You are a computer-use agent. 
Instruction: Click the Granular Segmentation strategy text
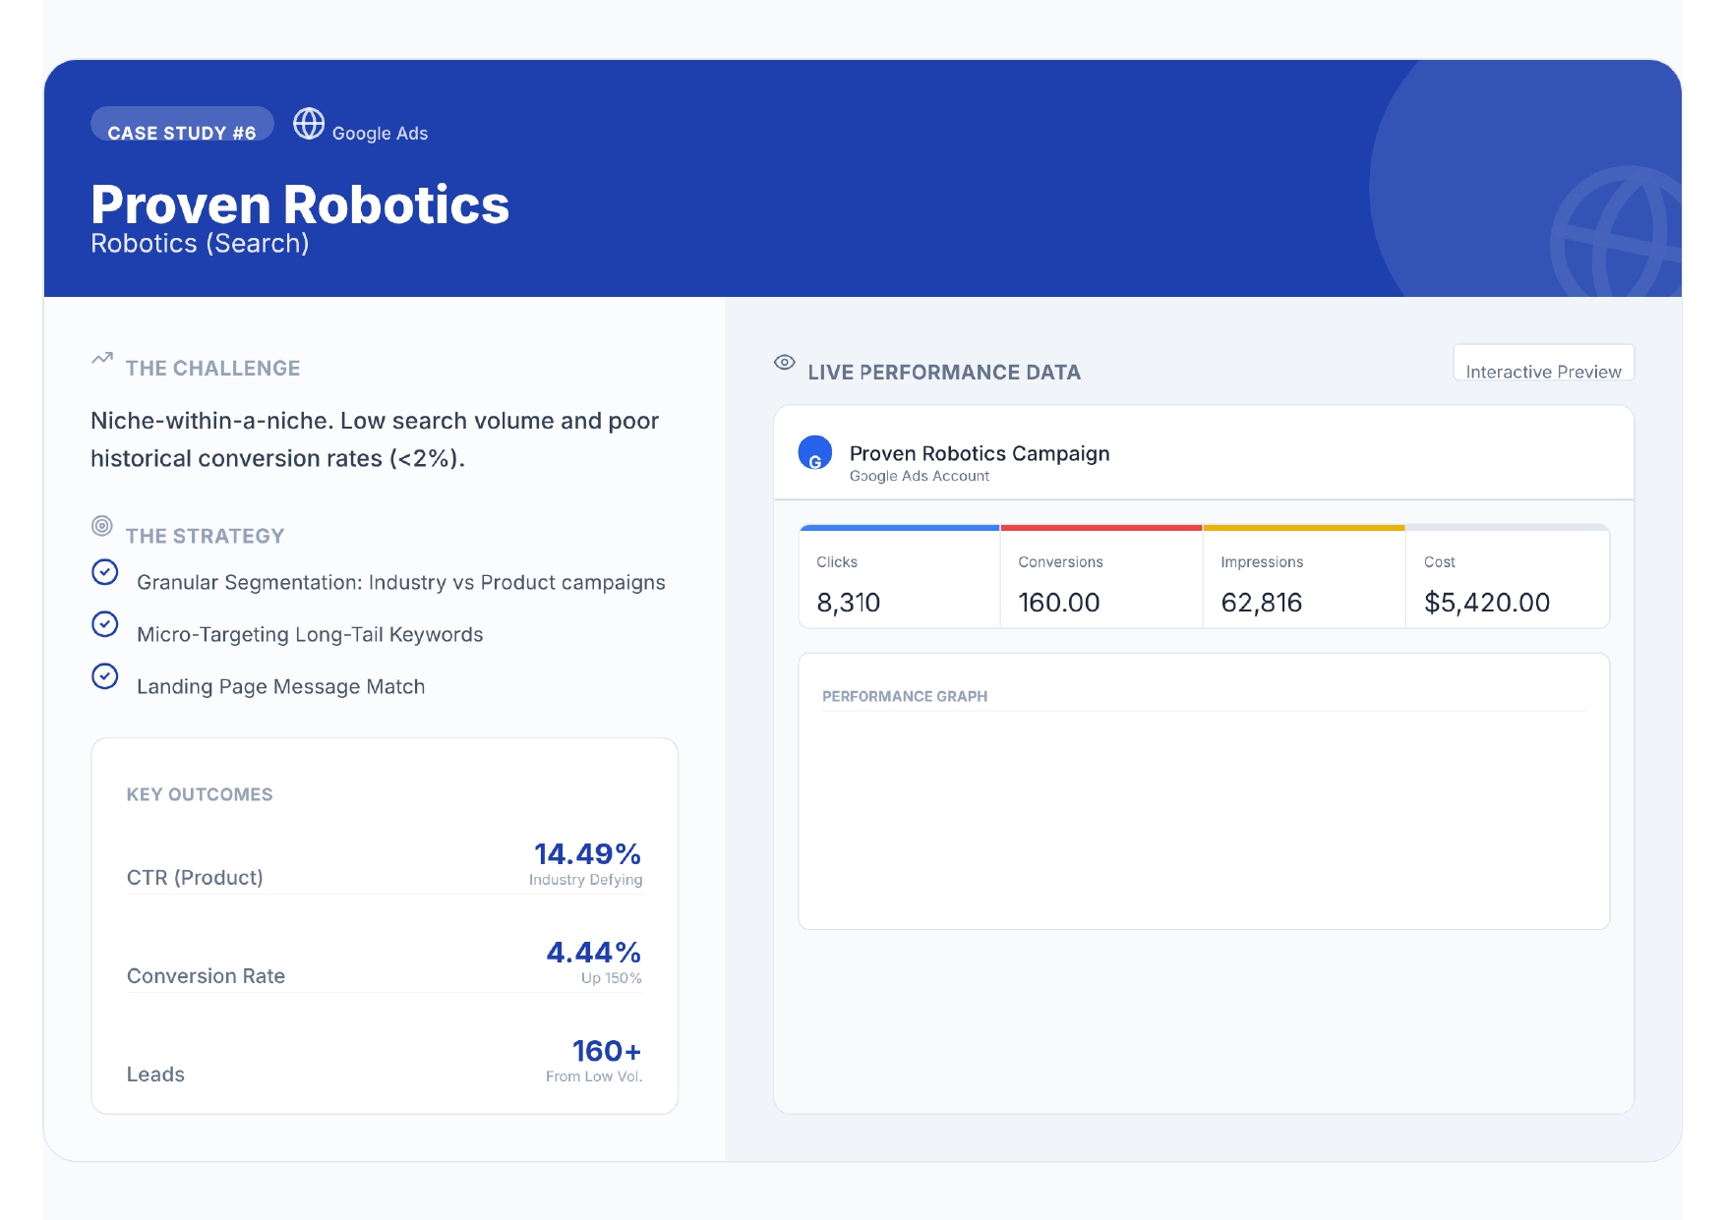coord(401,583)
